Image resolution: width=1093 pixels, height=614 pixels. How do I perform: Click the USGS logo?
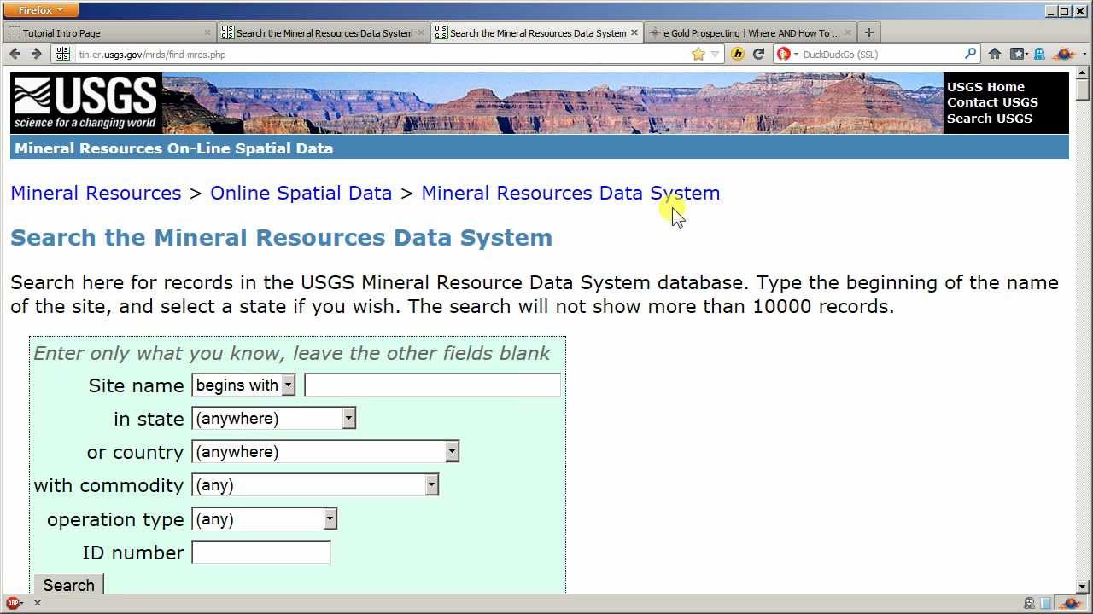(86, 102)
